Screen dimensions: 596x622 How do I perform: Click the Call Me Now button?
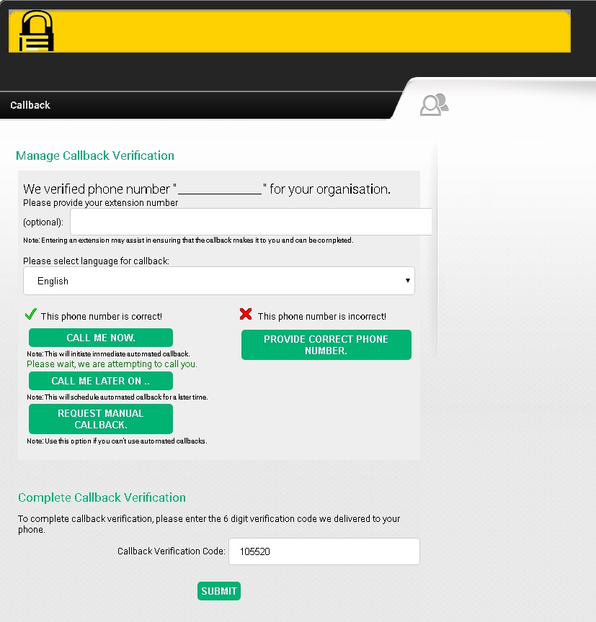click(x=101, y=338)
